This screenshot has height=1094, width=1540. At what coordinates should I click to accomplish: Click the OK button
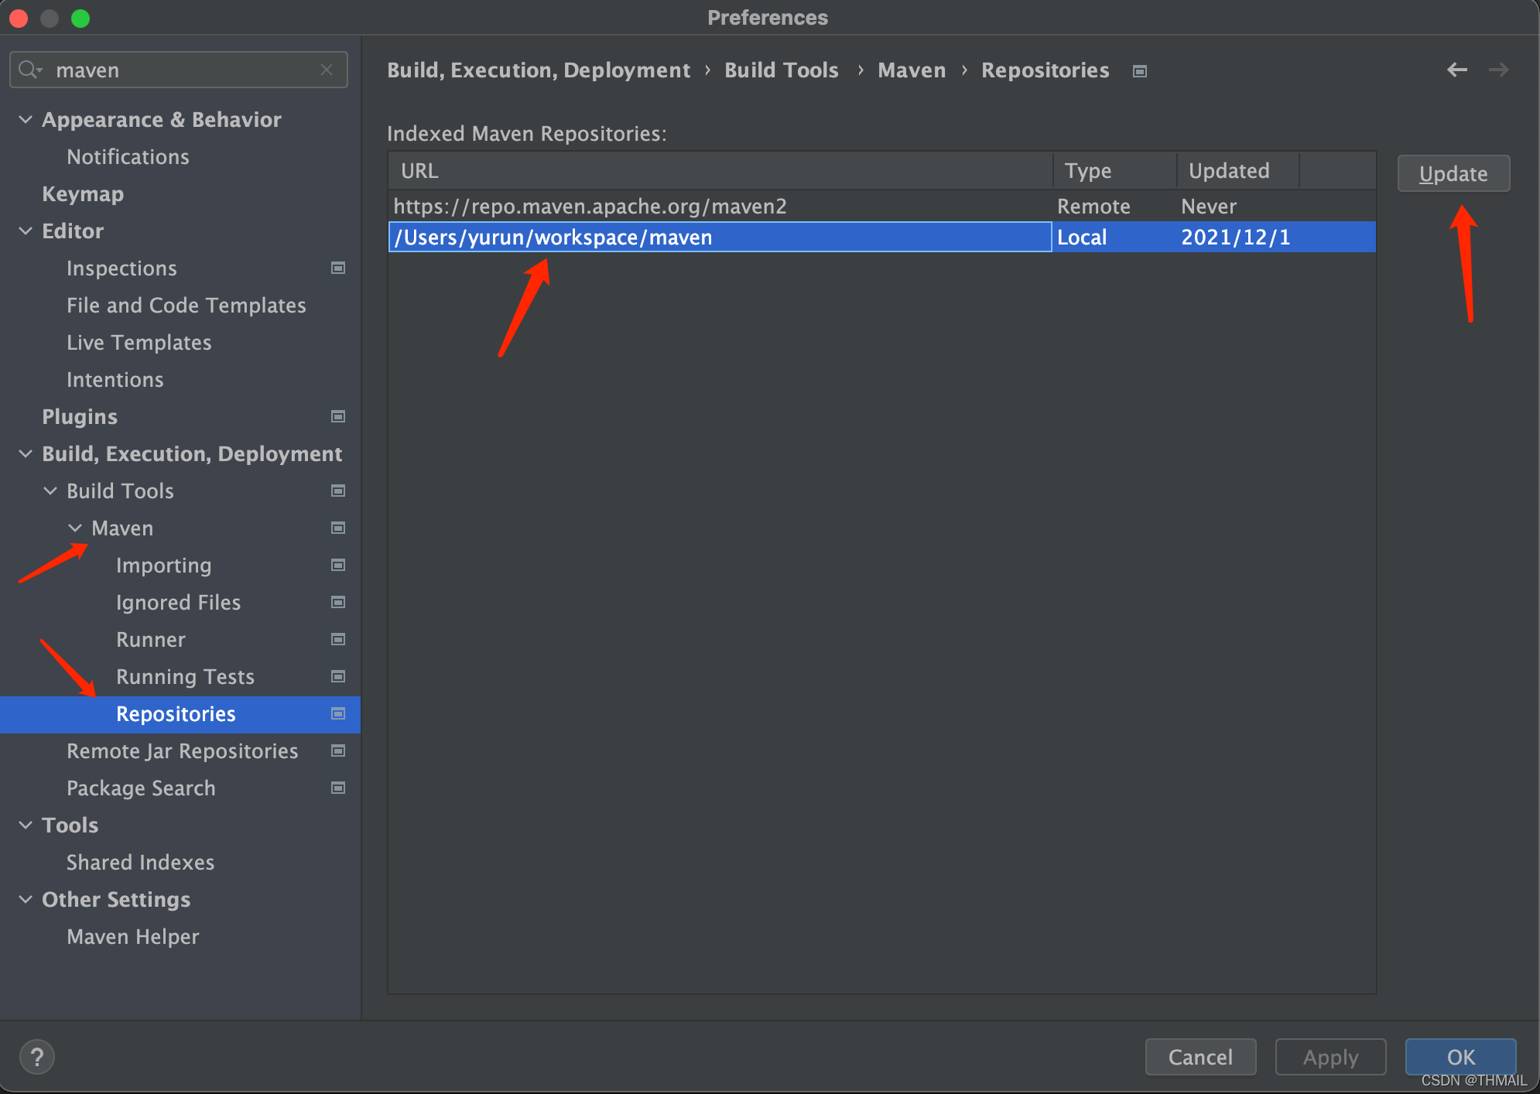coord(1460,1057)
